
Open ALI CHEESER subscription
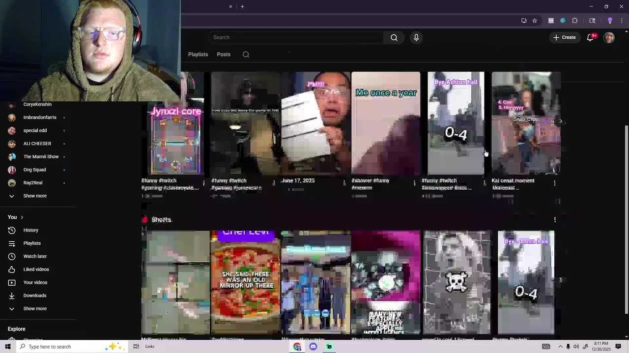(x=37, y=144)
